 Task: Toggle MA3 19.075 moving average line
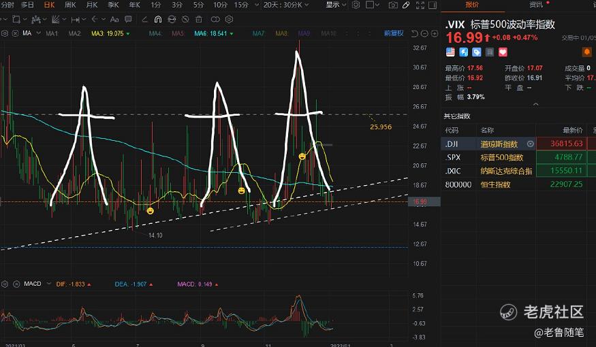[110, 33]
